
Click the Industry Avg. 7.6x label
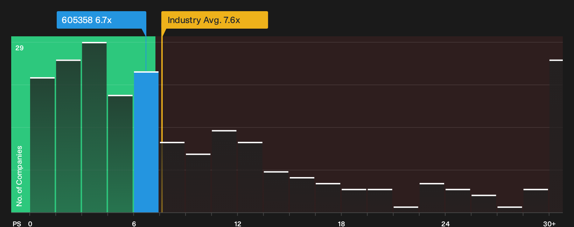pyautogui.click(x=215, y=20)
